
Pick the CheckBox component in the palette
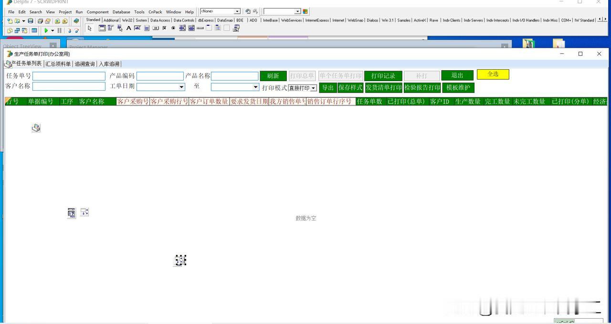coord(164,28)
